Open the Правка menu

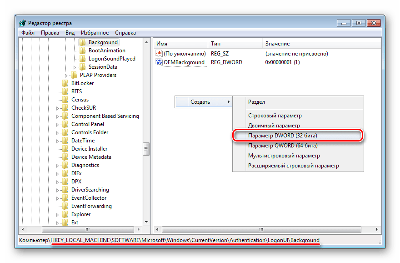(x=50, y=33)
